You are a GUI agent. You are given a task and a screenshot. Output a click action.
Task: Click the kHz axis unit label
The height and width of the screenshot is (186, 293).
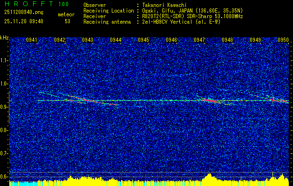tap(4, 38)
